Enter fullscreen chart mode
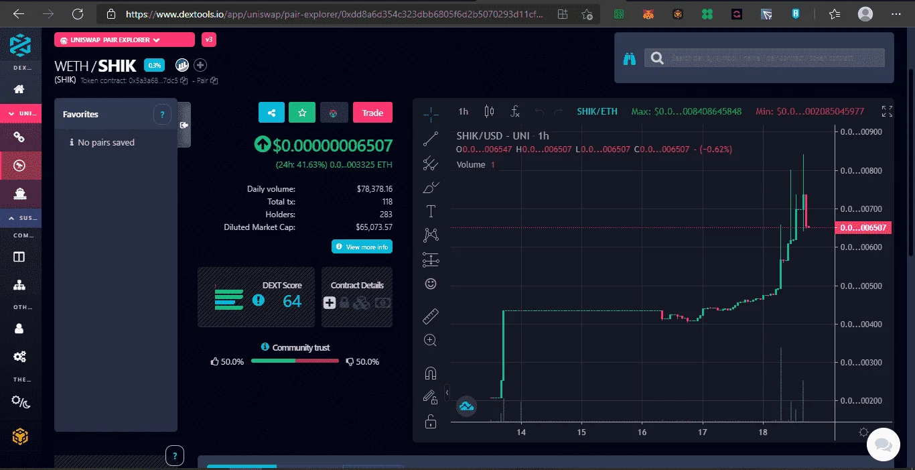Viewport: 915px width, 470px height. pos(886,111)
